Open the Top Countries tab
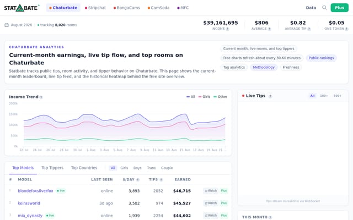 (84, 168)
